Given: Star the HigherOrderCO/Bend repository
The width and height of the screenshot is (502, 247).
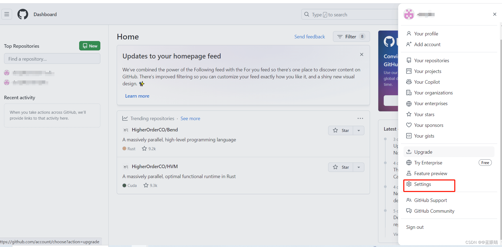Looking at the screenshot, I should pos(341,130).
